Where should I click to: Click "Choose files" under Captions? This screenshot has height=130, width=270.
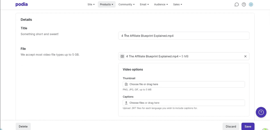point(137,103)
